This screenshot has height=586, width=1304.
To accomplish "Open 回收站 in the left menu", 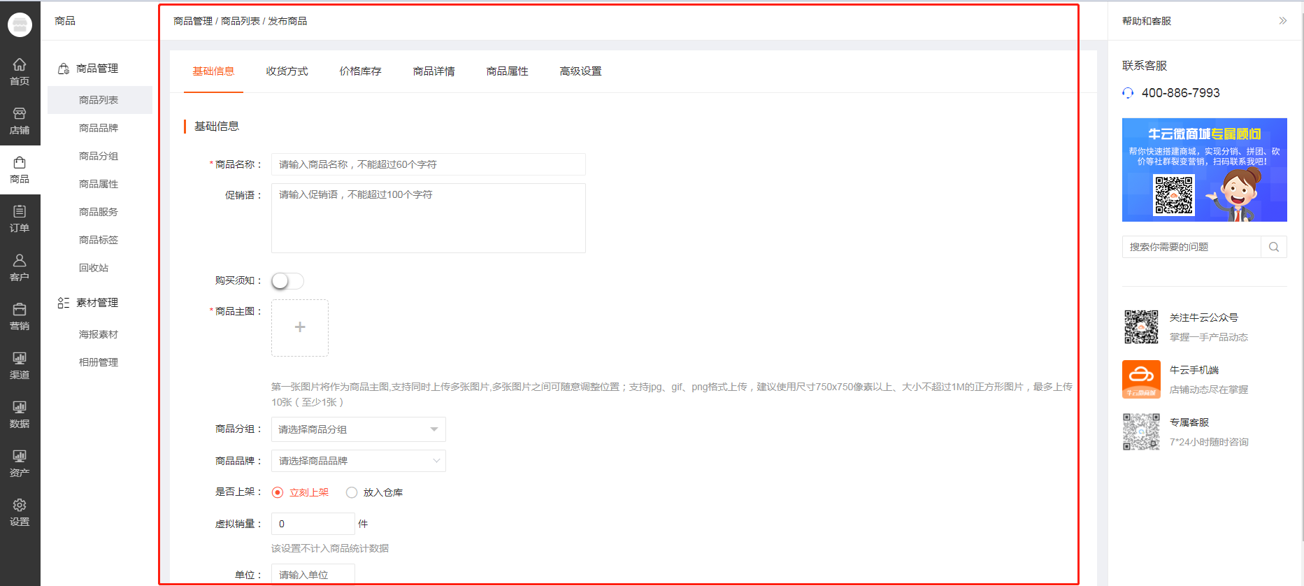I will (94, 268).
